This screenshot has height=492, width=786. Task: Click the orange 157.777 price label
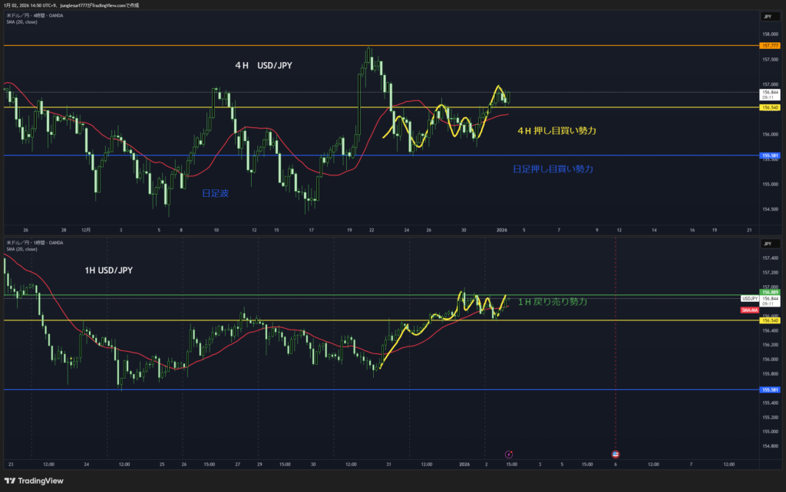770,46
